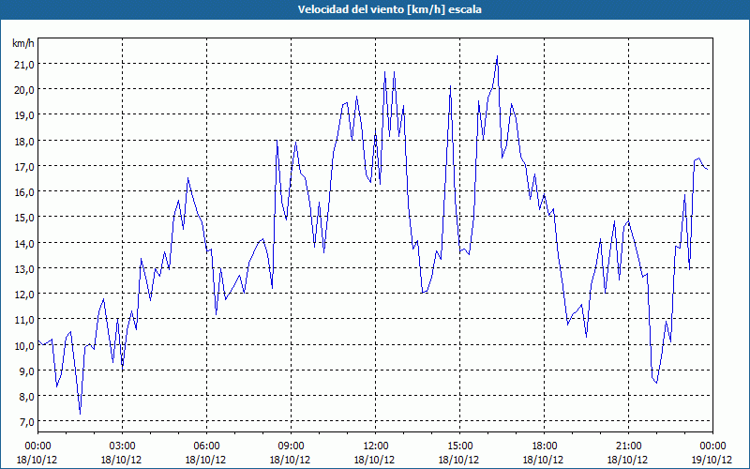The height and width of the screenshot is (469, 750).
Task: Click the '18/10/12' date beneath 06:00
Action: [206, 460]
